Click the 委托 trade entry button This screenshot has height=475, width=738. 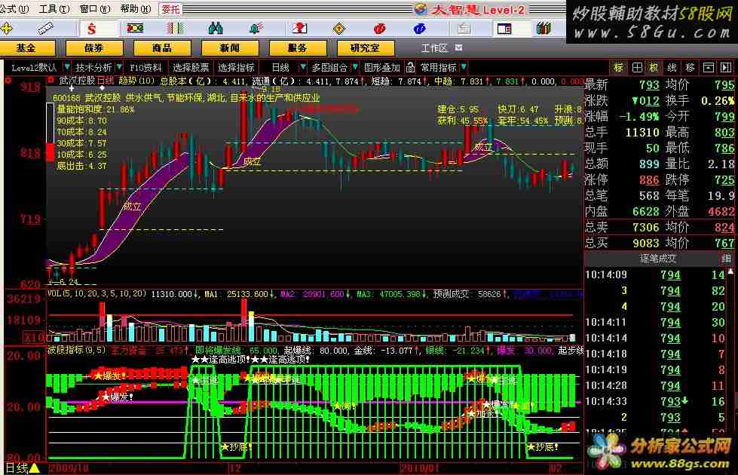click(170, 9)
